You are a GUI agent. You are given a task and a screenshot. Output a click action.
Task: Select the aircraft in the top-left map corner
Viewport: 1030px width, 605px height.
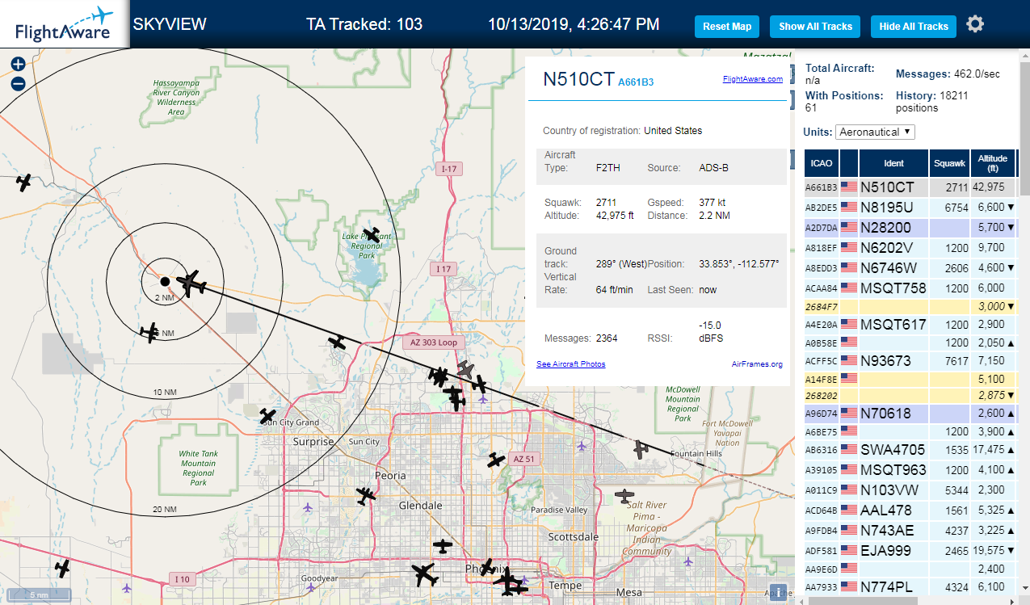23,183
